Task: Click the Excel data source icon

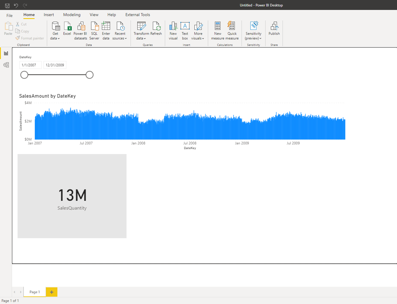Action: 67,27
